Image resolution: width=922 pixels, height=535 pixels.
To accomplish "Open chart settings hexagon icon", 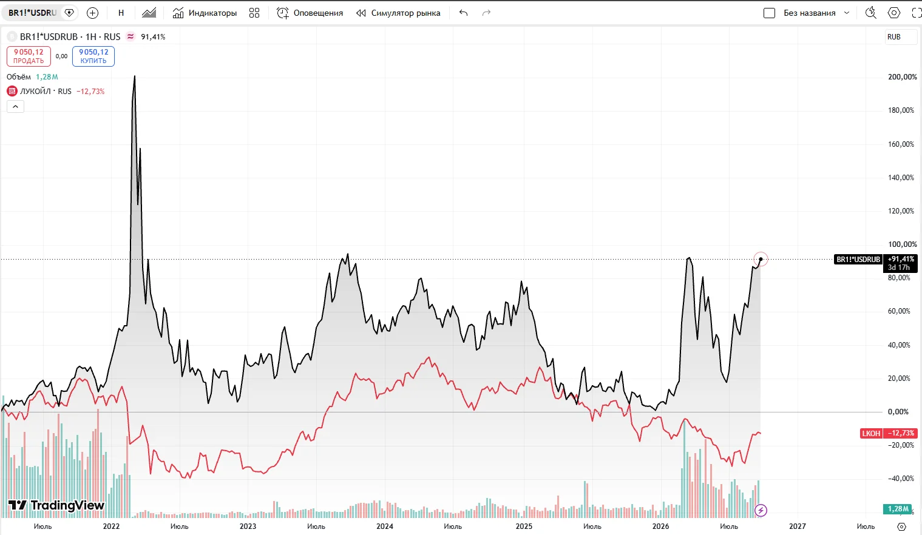I will coord(894,13).
